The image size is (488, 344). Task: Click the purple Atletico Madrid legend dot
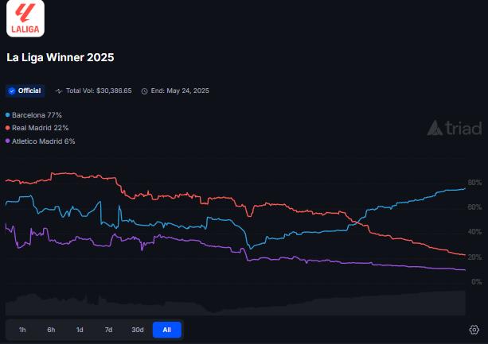7,141
